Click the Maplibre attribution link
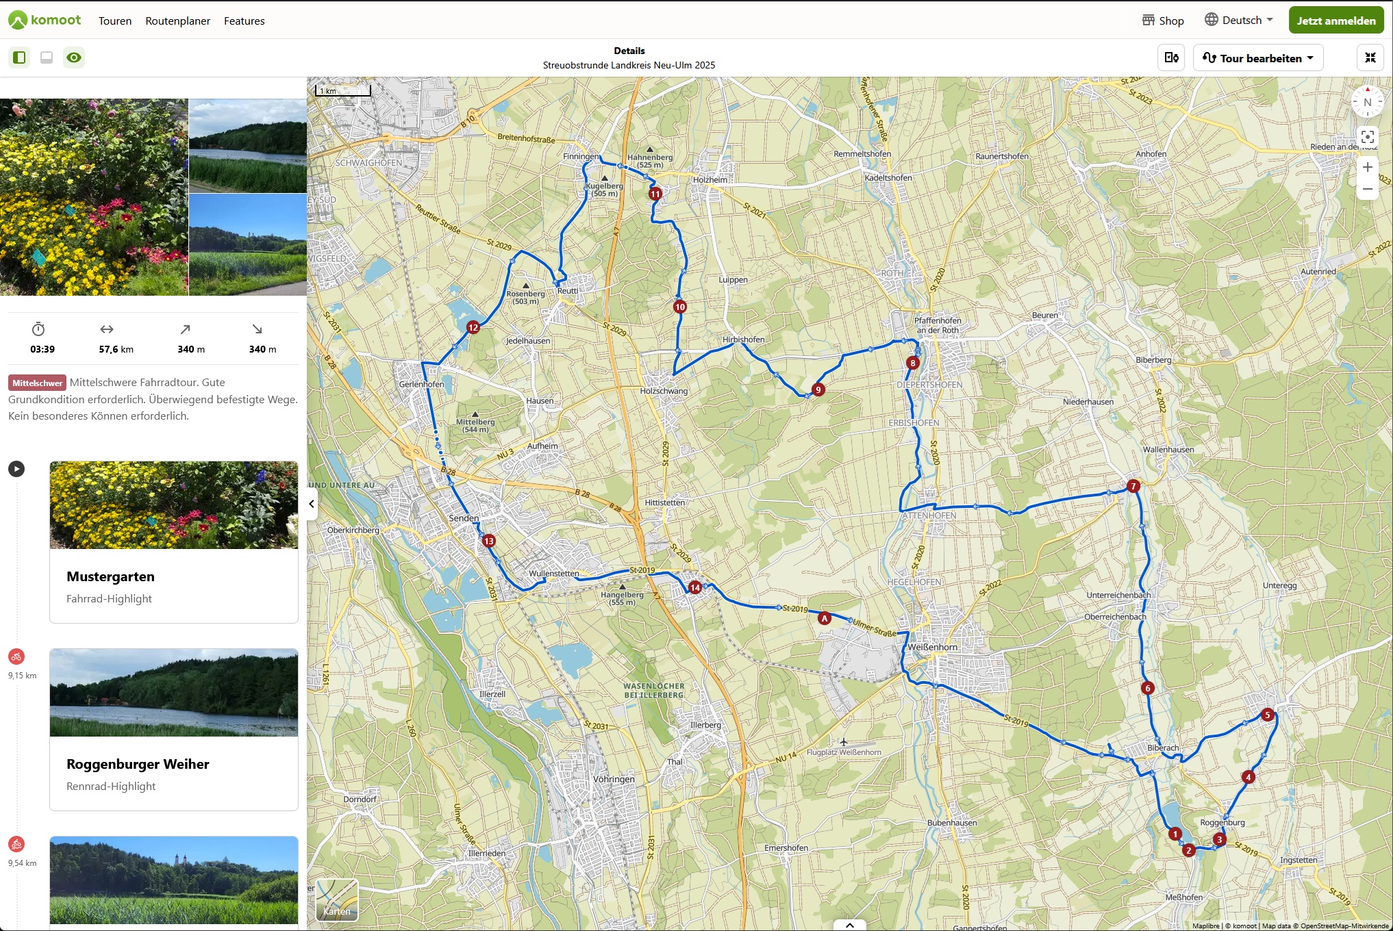 pos(1205,926)
